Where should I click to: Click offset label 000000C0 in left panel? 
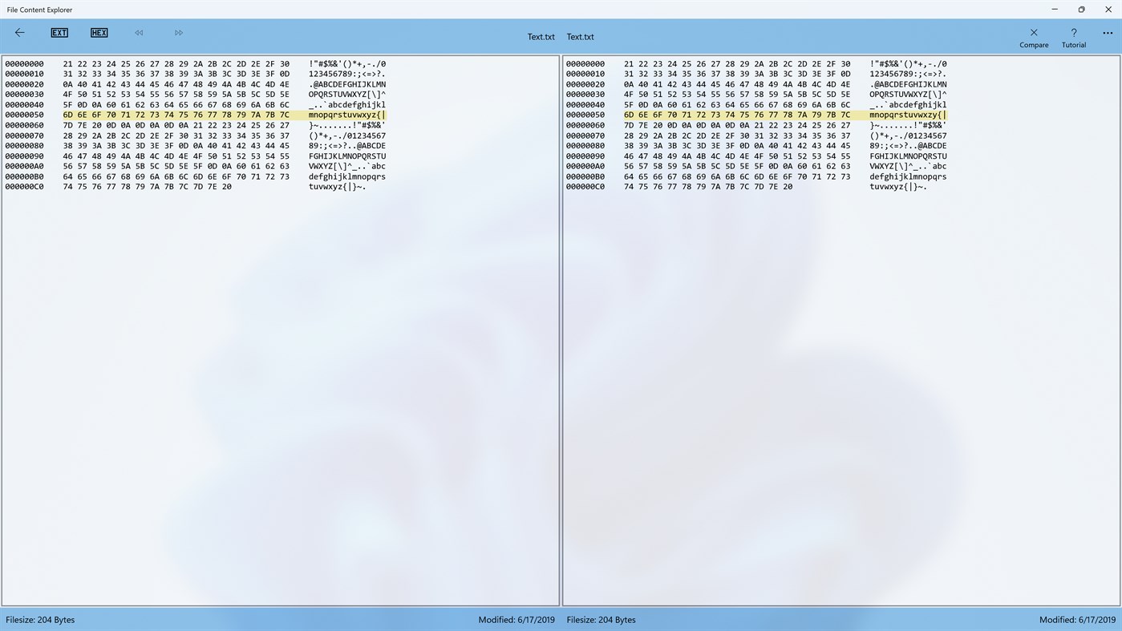pos(25,186)
